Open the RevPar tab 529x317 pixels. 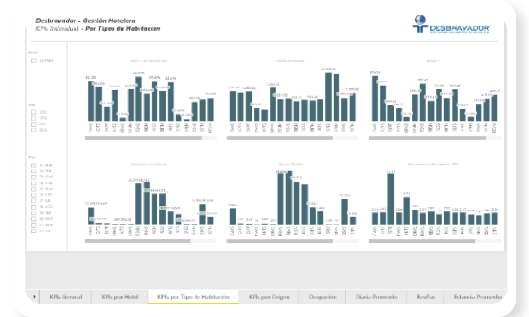click(426, 297)
